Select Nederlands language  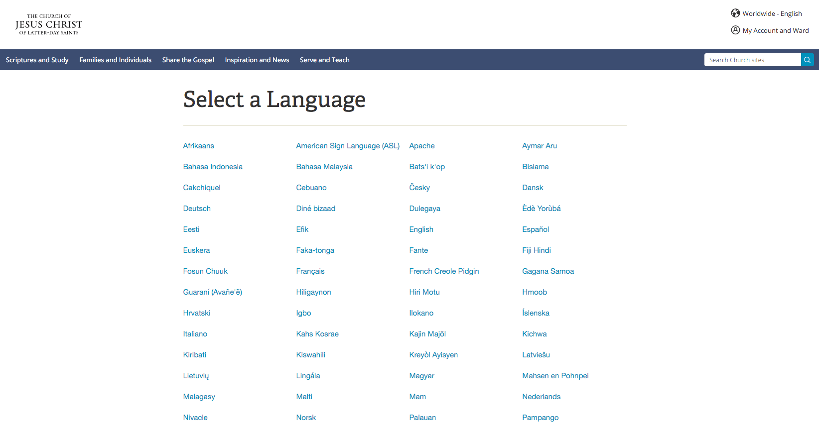coord(542,397)
